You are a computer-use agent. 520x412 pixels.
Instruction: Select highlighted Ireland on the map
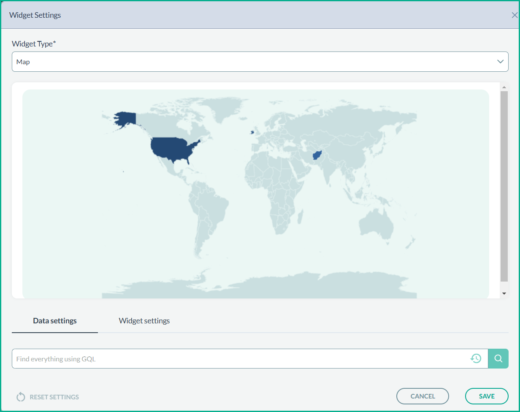[x=252, y=132]
